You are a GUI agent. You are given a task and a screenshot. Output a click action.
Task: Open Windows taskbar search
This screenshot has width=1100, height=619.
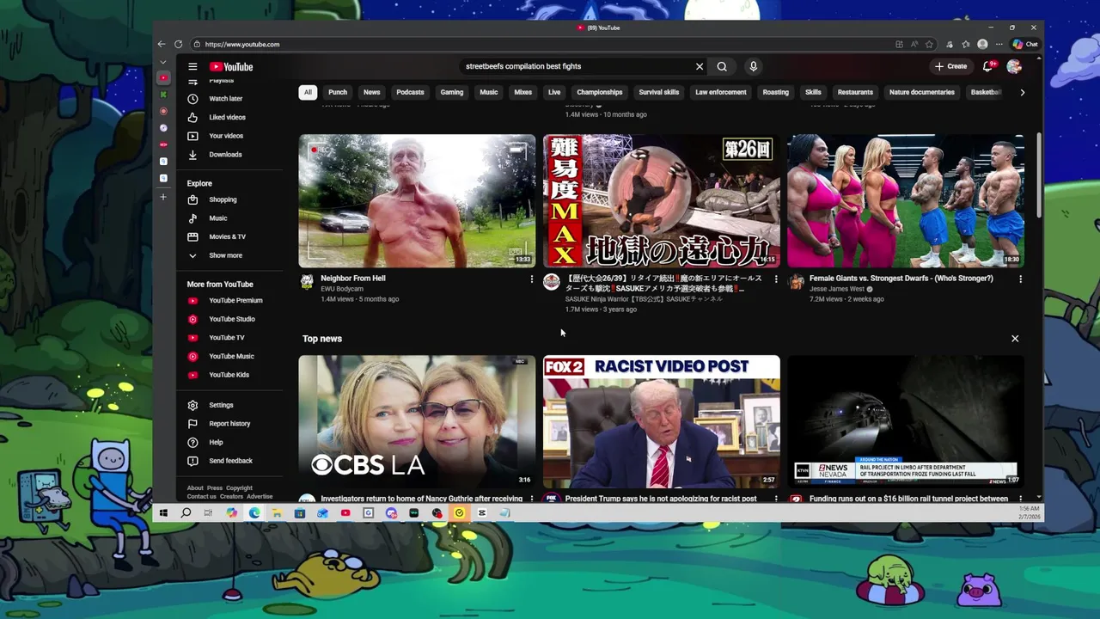tap(186, 513)
